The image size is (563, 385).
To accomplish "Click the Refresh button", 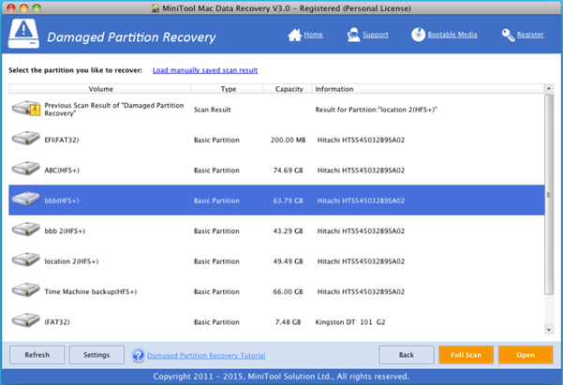I will tap(37, 355).
